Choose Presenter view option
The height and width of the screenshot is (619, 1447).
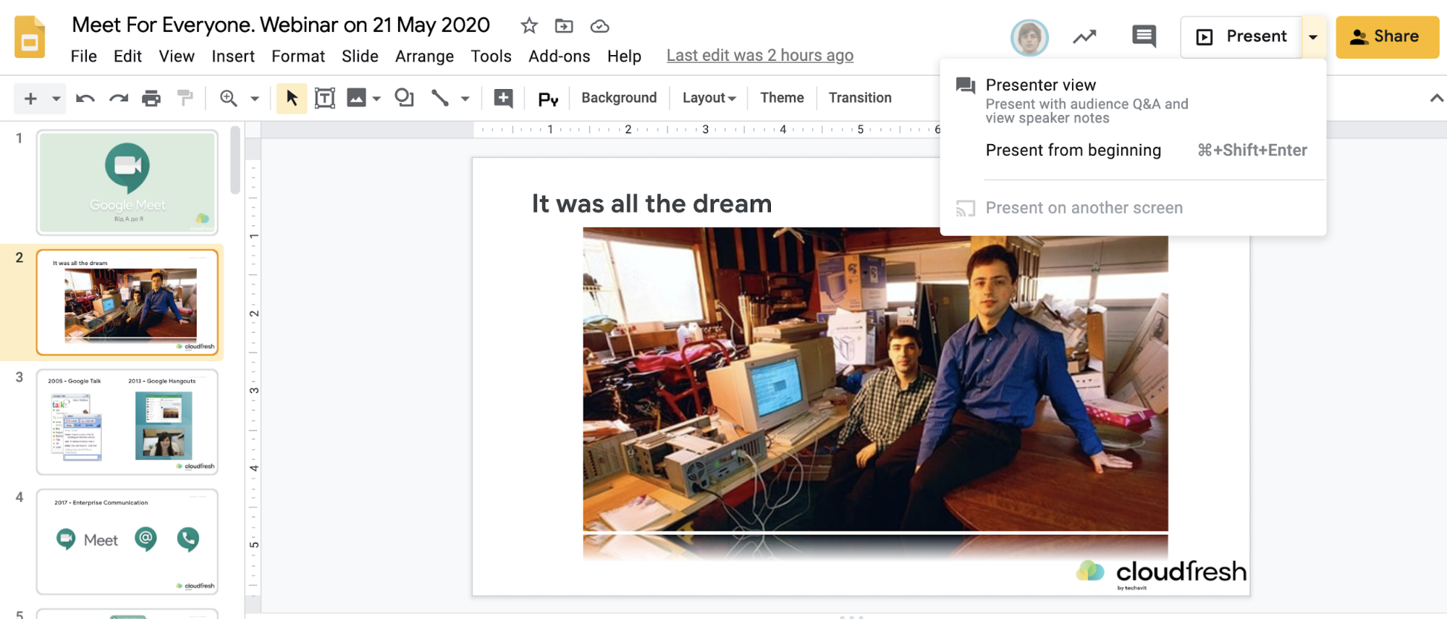click(1133, 101)
